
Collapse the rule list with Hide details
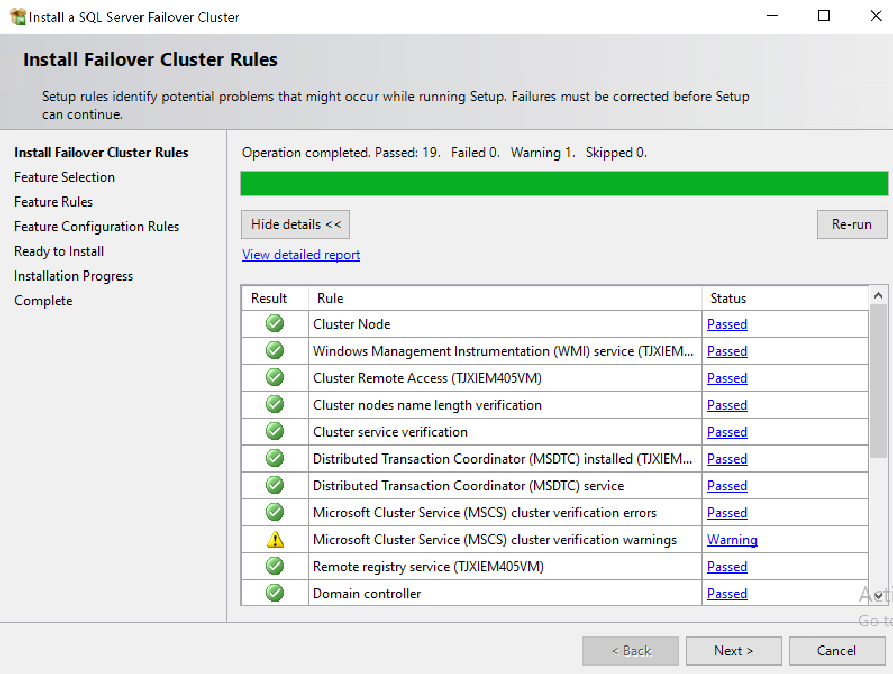click(295, 224)
